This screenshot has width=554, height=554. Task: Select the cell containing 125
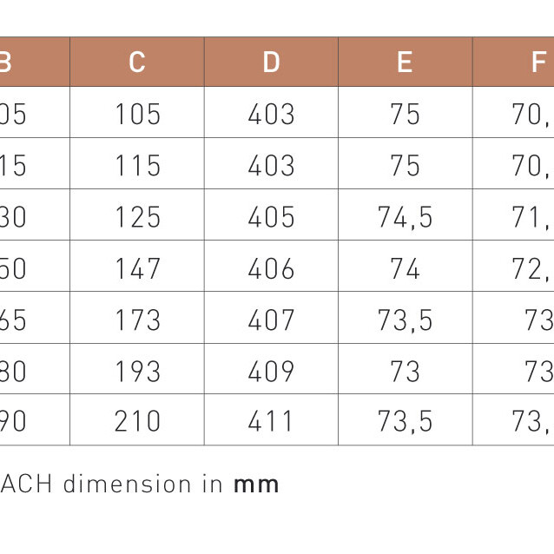pos(137,216)
